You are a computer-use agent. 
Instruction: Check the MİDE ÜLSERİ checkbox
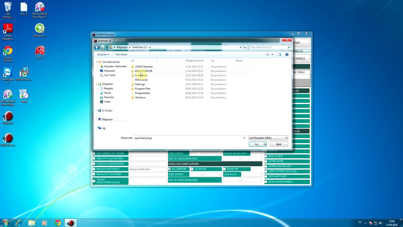pos(266,156)
